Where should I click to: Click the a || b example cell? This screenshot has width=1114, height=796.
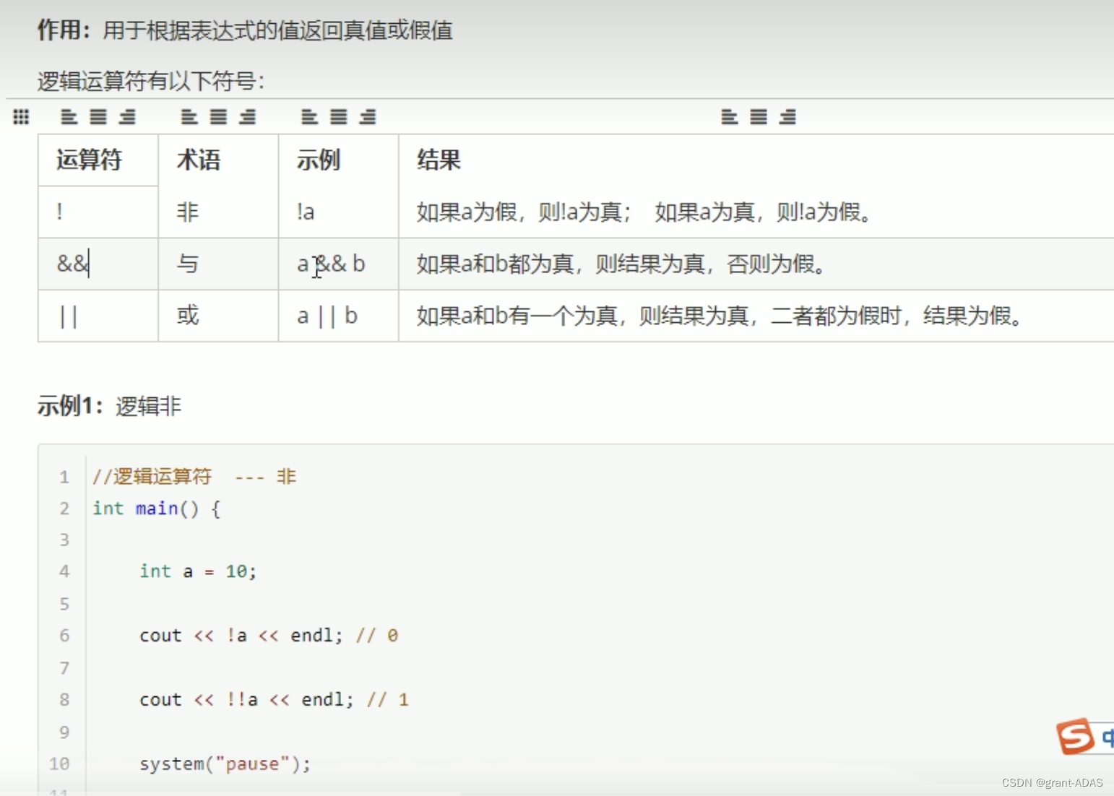pyautogui.click(x=339, y=316)
